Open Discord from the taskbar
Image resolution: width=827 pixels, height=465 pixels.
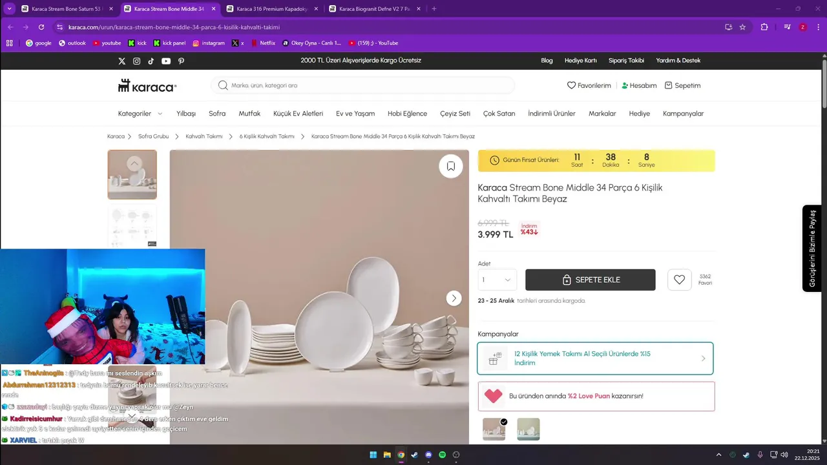(429, 455)
